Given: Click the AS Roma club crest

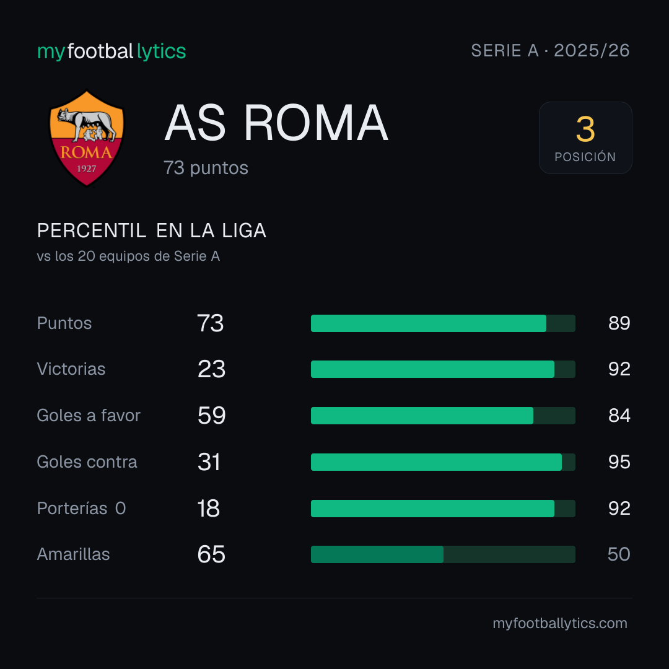Looking at the screenshot, I should tap(87, 138).
